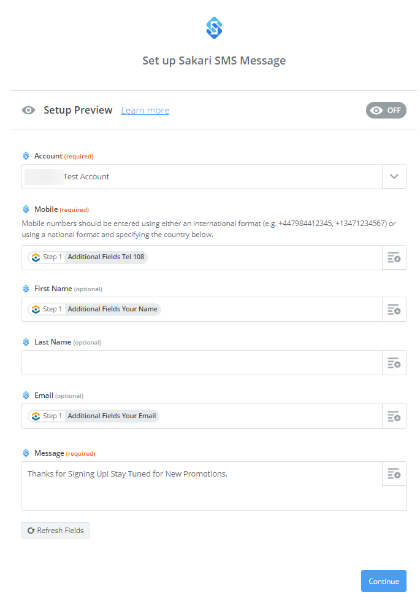This screenshot has height=608, width=420.
Task: Click the eye icon beside Setup Preview
Action: tap(28, 111)
